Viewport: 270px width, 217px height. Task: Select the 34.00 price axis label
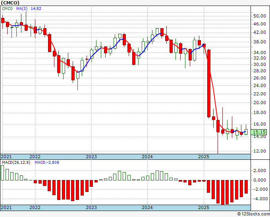pyautogui.click(x=260, y=52)
